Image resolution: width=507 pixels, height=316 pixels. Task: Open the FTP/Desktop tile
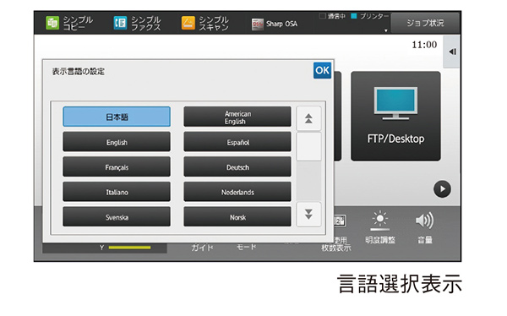click(x=395, y=116)
